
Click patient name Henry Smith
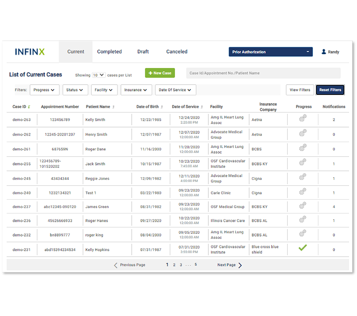click(96, 134)
